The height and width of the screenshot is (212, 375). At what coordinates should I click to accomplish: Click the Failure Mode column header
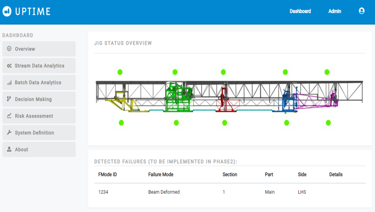(161, 175)
